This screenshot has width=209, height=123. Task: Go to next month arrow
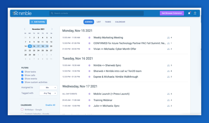52,29
